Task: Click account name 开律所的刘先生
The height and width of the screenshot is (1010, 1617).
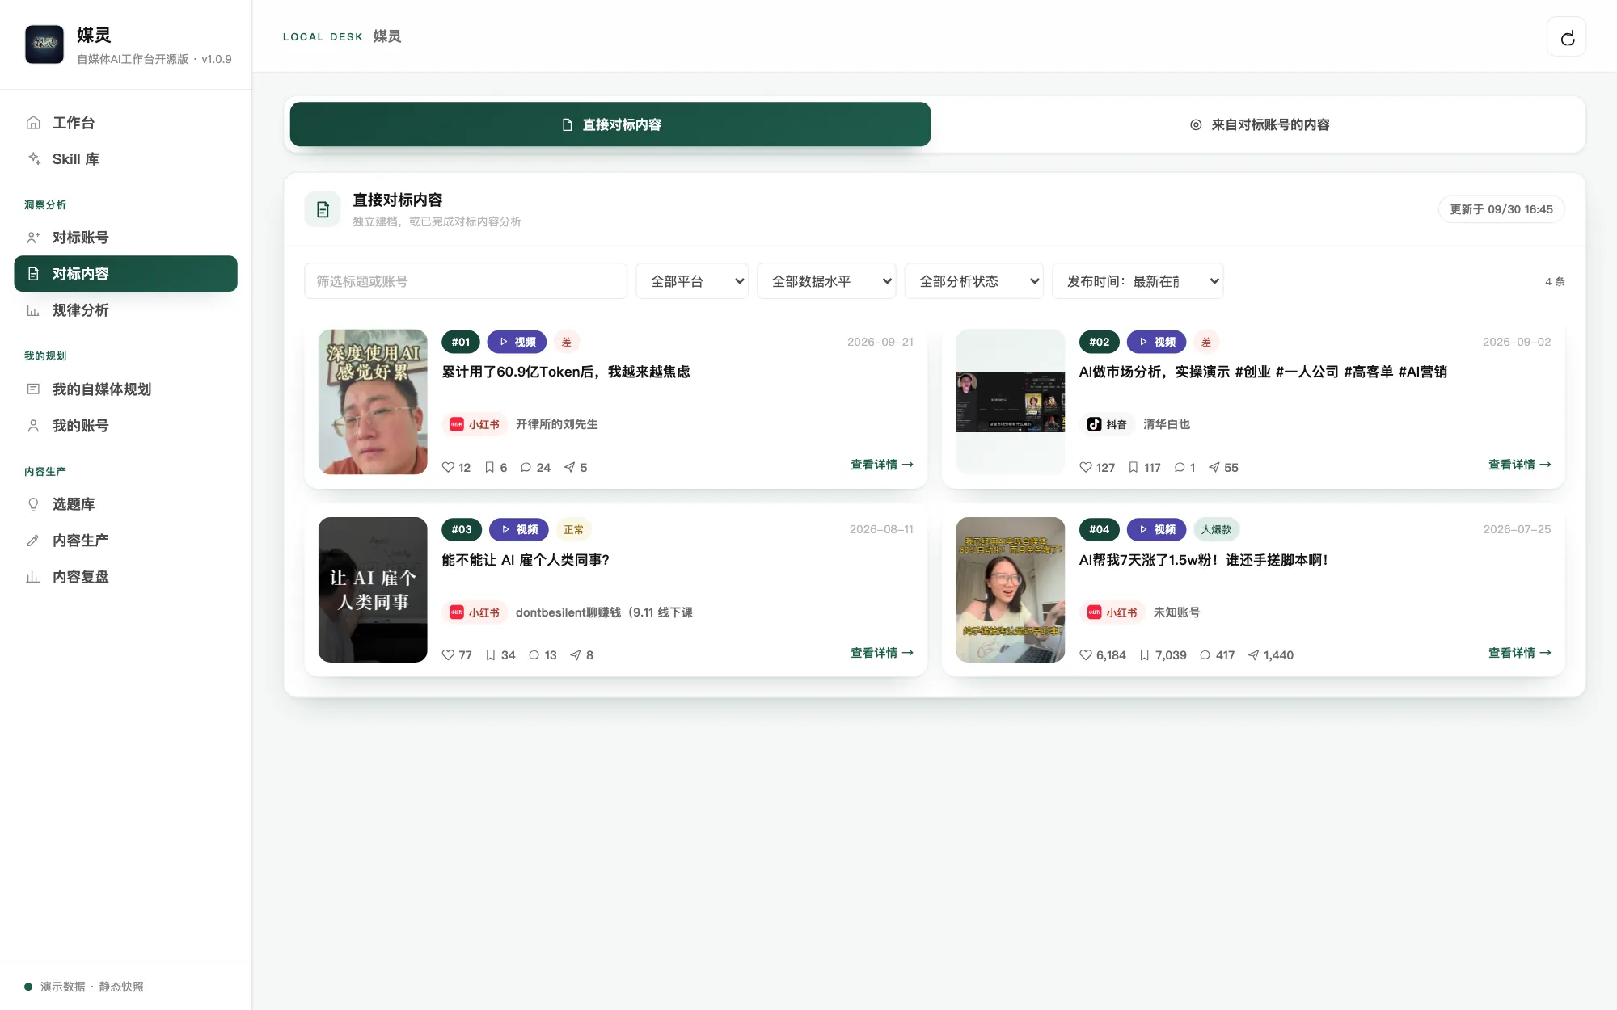Action: click(x=557, y=424)
